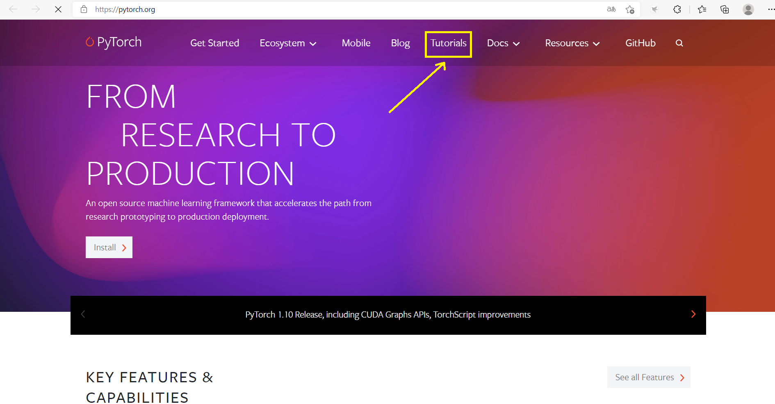Screen dimensions: 775x404
Task: Add page to favorites star icon
Action: [x=630, y=9]
